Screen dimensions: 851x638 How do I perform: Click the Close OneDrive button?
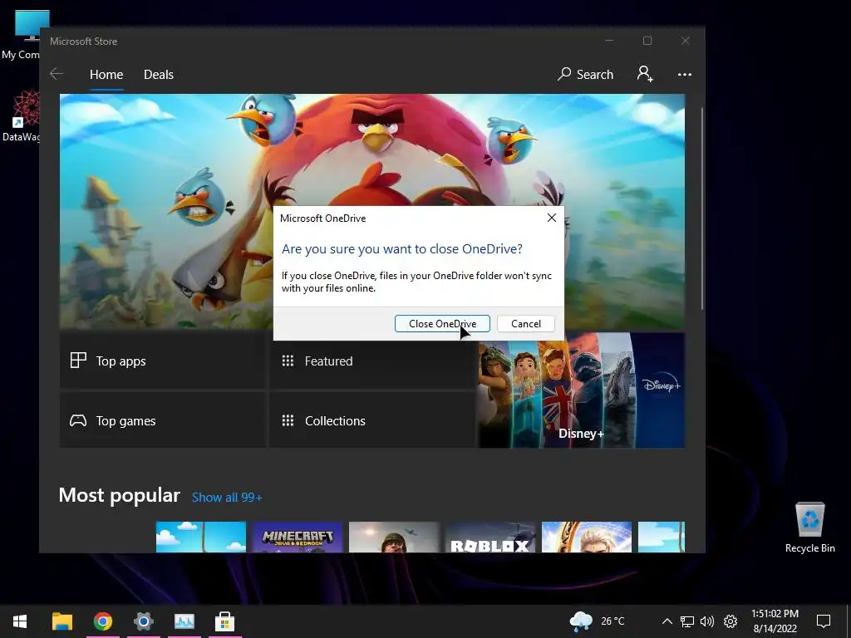[x=442, y=324]
